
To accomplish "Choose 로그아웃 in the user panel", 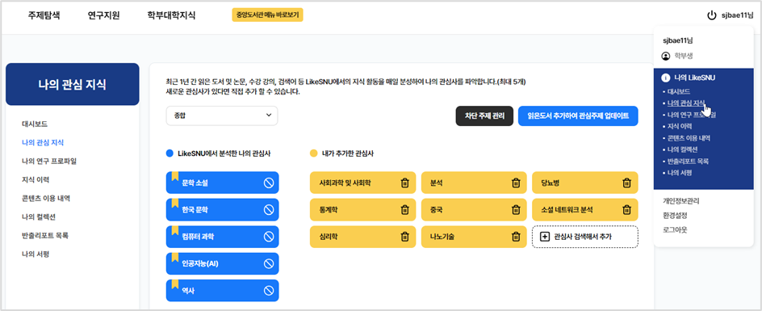I will click(675, 229).
